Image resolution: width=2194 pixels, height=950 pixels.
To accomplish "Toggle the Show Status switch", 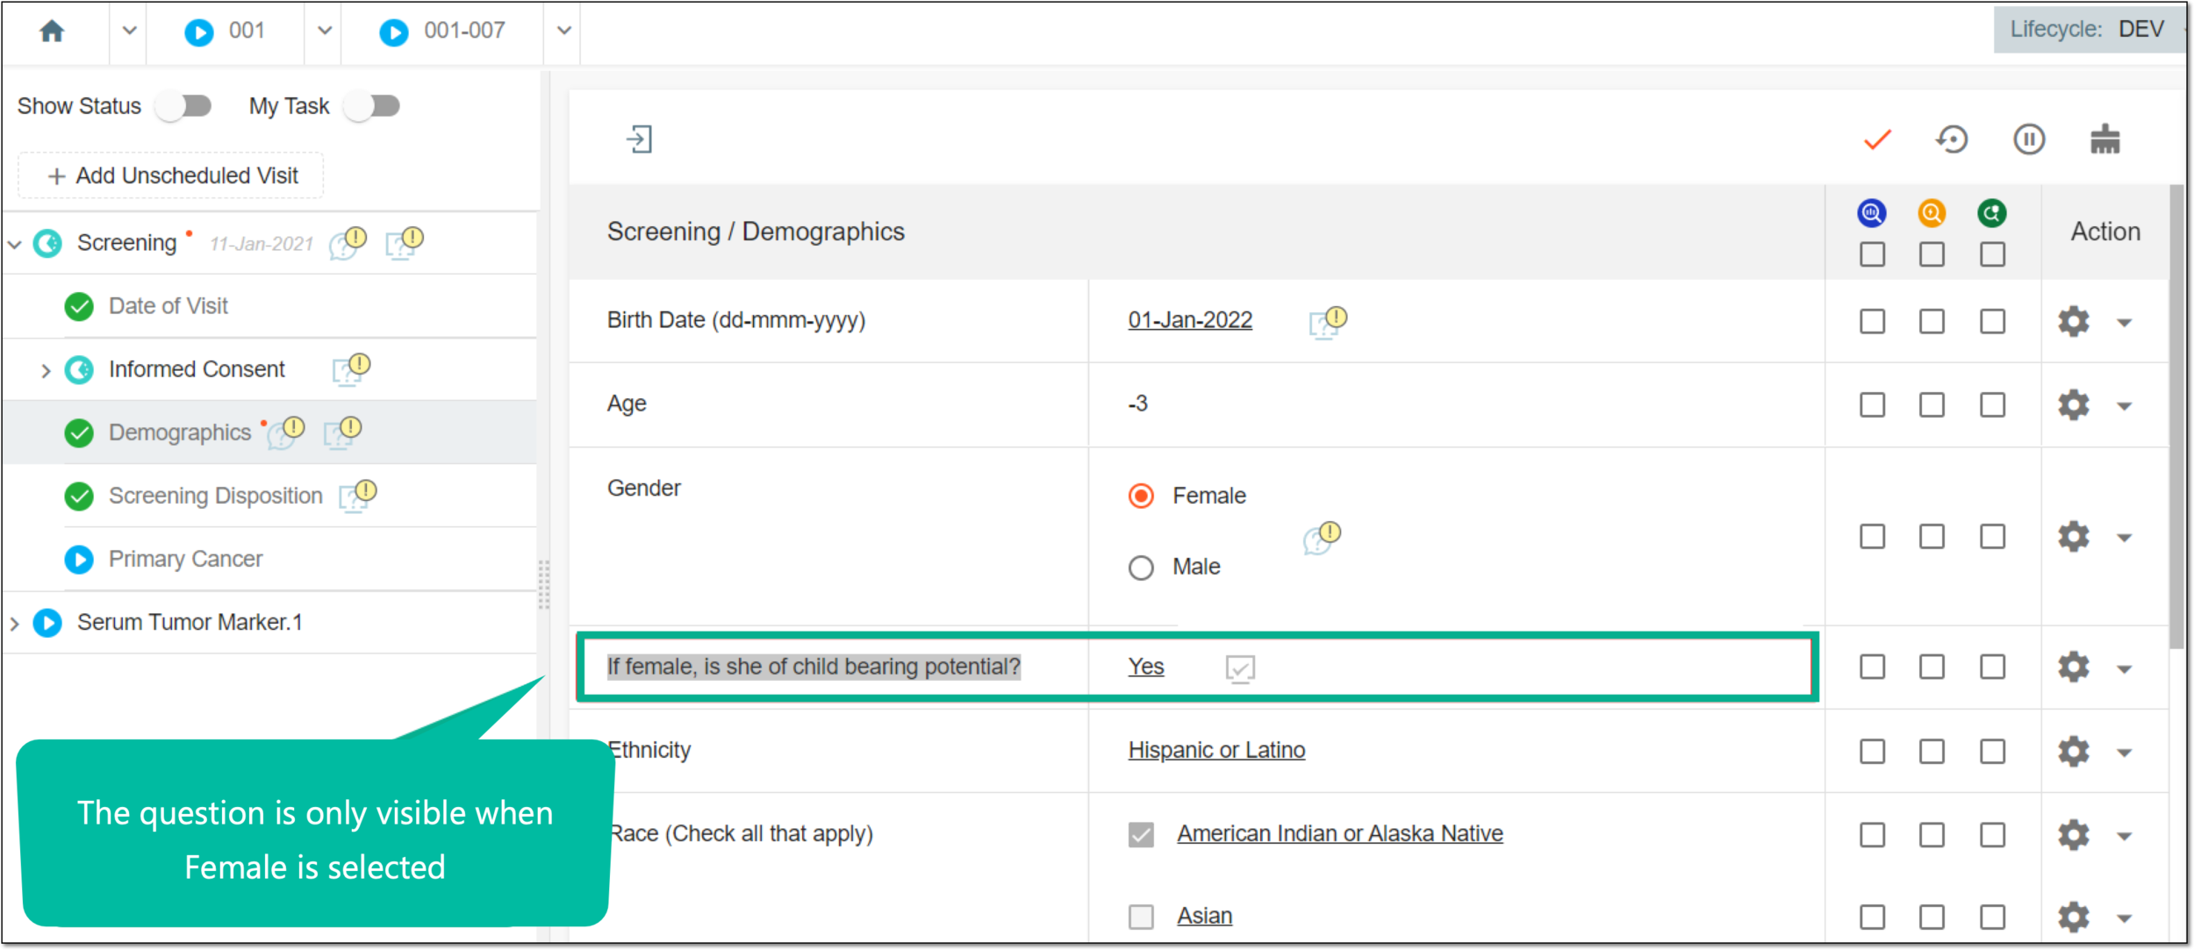I will coord(184,106).
